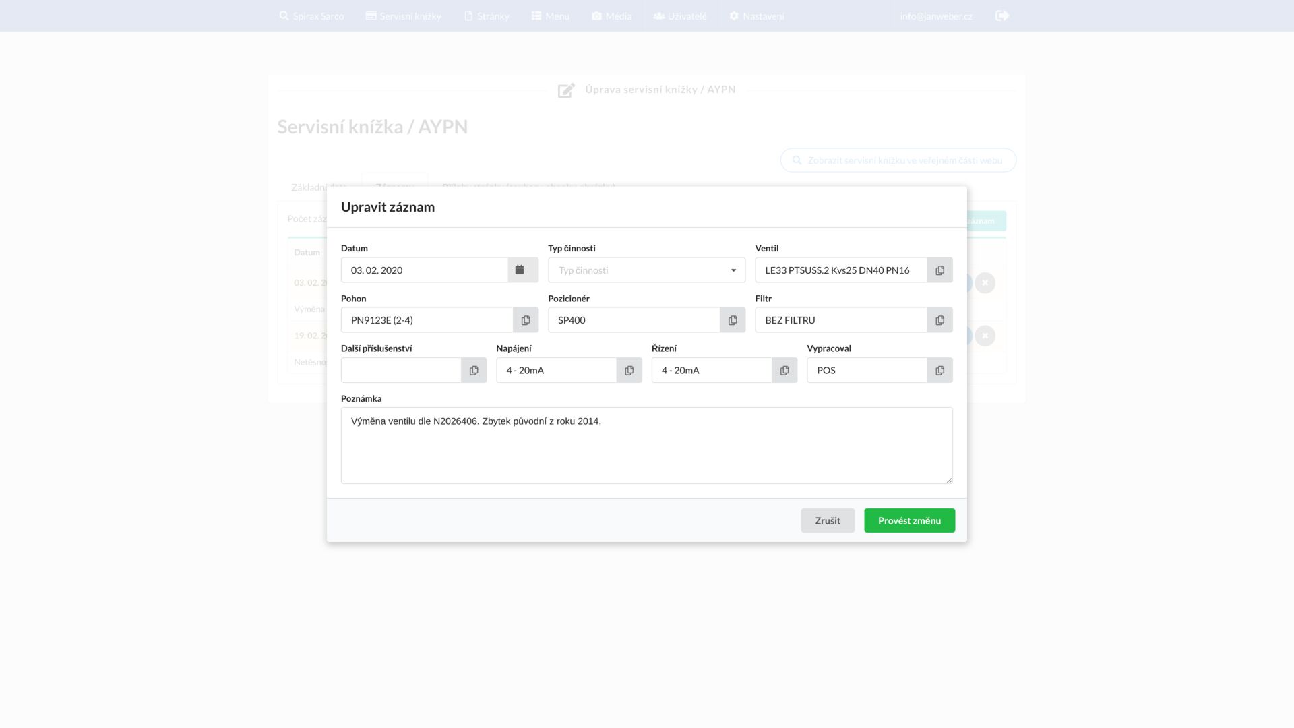This screenshot has height=728, width=1294.
Task: Click copy icon next to Filtr field
Action: [x=939, y=320]
